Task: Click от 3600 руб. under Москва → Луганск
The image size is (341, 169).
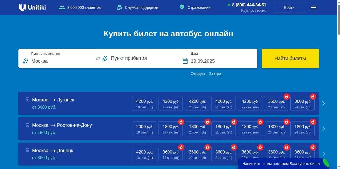Action: click(44, 107)
